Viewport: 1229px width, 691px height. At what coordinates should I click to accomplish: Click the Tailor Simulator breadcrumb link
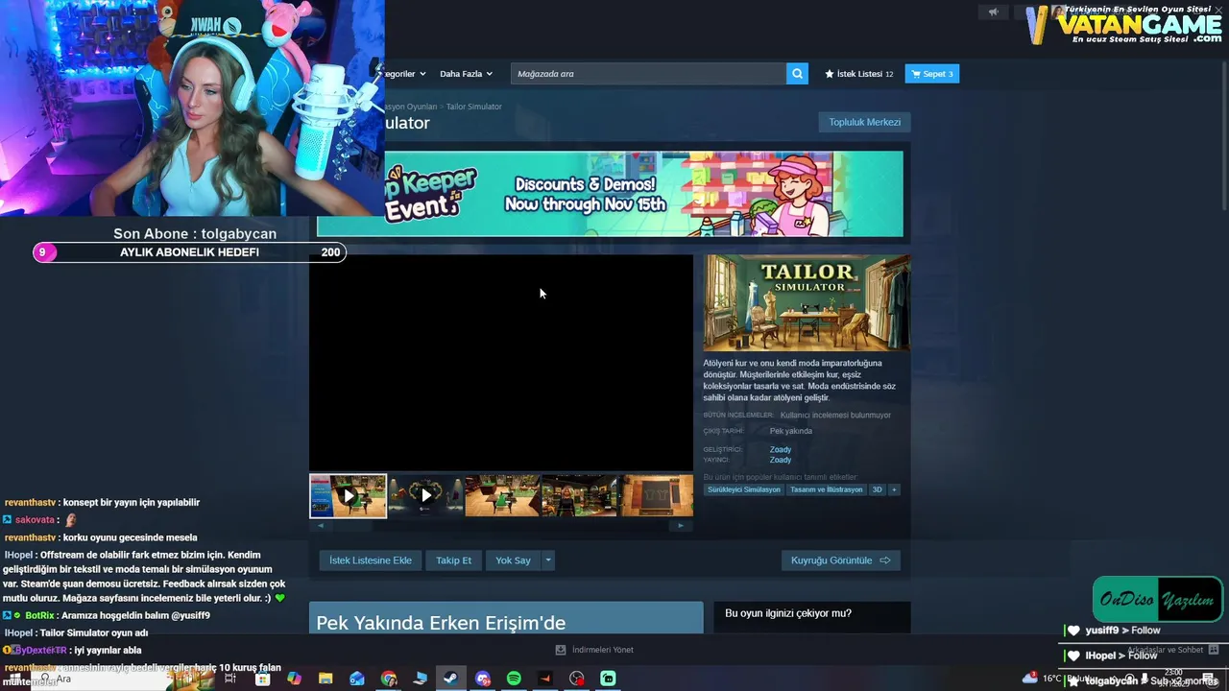473,107
